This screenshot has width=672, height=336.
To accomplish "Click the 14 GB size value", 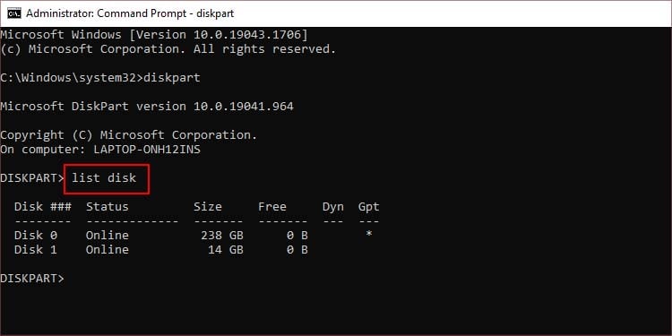I will pyautogui.click(x=226, y=249).
